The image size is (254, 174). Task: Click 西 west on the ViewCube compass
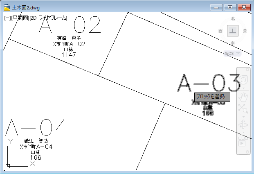click(220, 31)
